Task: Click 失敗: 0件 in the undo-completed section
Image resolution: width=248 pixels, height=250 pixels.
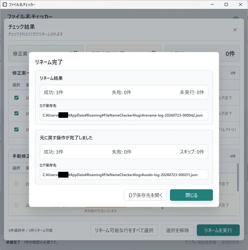Action: [x=121, y=152]
